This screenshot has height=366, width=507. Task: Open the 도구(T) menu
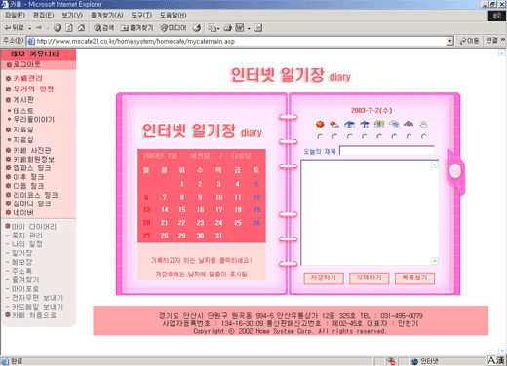(x=141, y=16)
